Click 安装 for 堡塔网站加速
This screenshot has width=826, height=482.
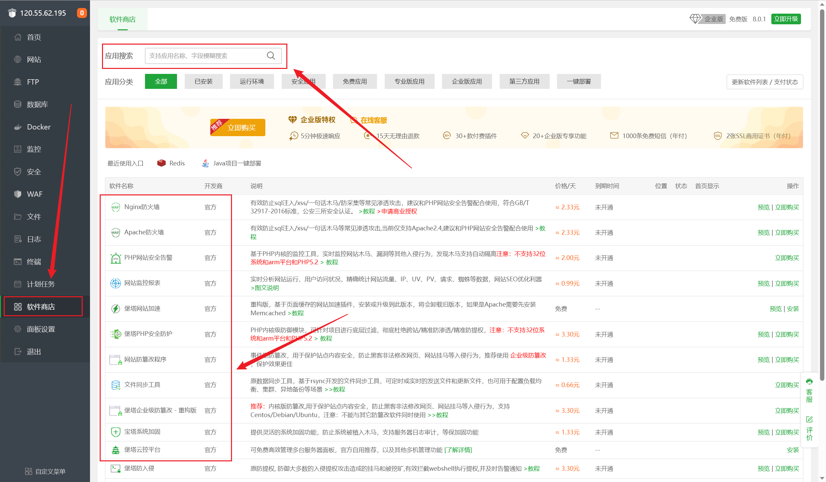point(793,309)
